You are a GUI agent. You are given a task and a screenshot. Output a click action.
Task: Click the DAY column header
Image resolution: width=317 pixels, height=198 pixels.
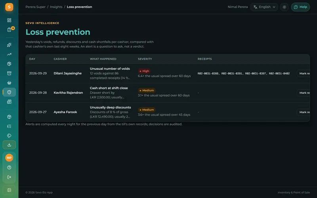click(32, 59)
